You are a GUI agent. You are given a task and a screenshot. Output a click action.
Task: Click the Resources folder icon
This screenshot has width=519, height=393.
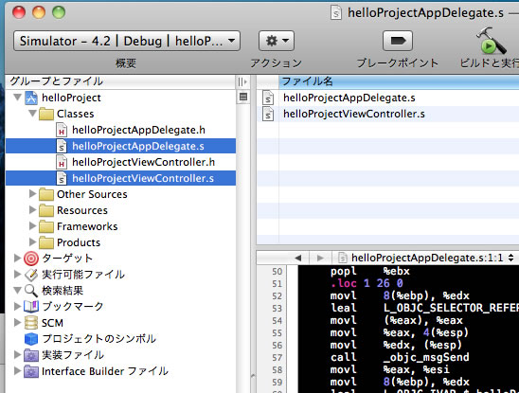(46, 210)
